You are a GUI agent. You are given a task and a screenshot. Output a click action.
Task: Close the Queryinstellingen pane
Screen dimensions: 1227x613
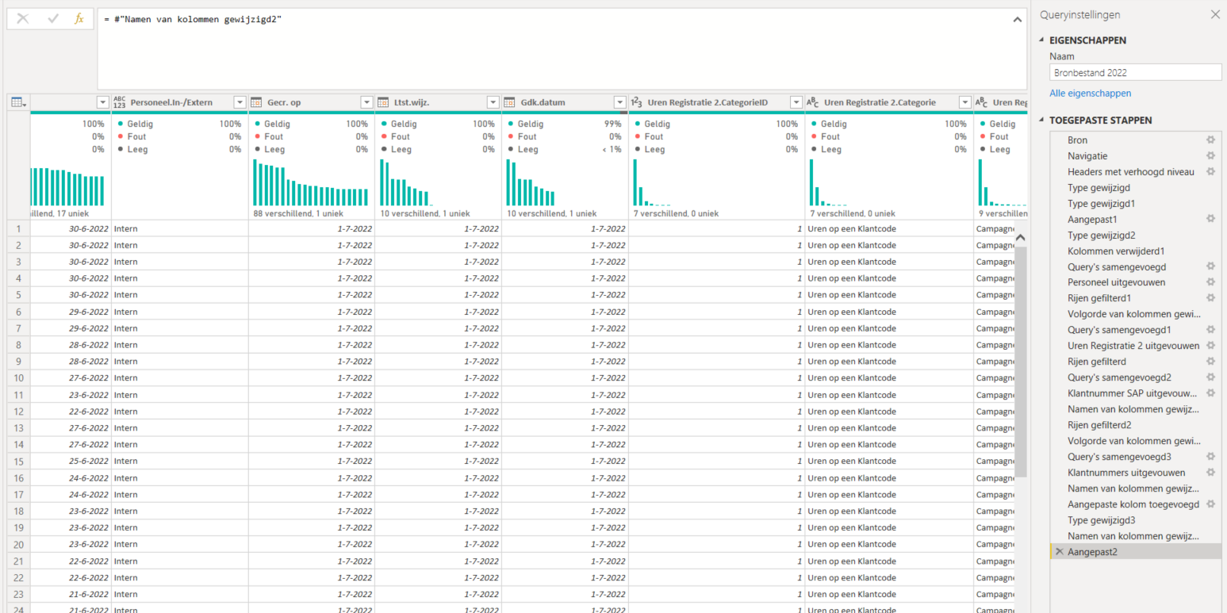[x=1215, y=14]
